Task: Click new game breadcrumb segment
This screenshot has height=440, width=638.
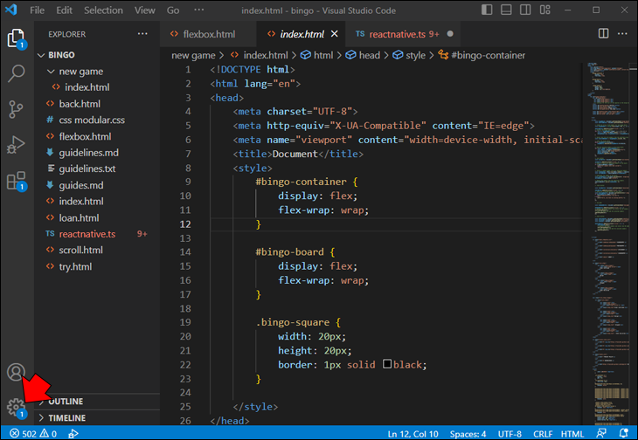Action: click(x=193, y=55)
